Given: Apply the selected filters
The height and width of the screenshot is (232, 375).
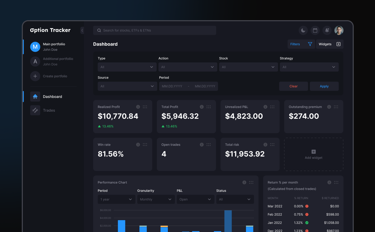Looking at the screenshot, I should [x=324, y=86].
